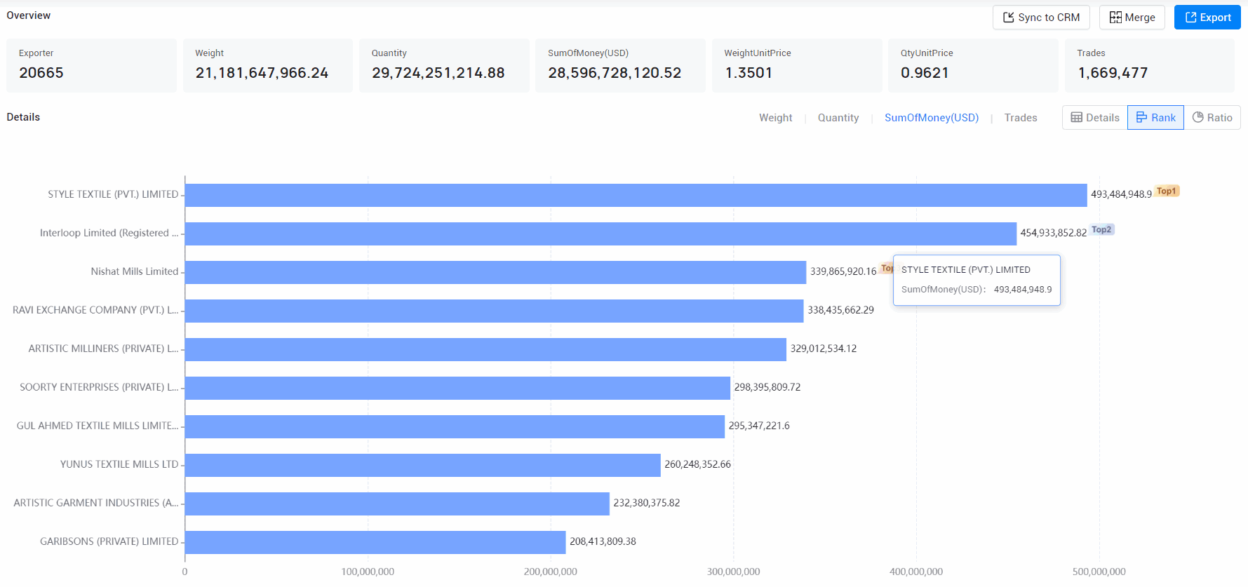
Task: Click the SumOfMoney(USD) summary value
Action: click(x=615, y=73)
